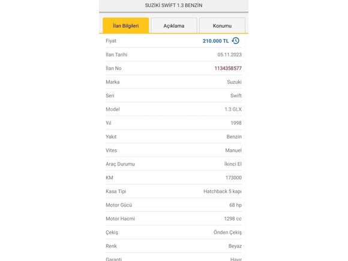Click the İkinci El condition value
348x261 pixels.
pos(233,164)
